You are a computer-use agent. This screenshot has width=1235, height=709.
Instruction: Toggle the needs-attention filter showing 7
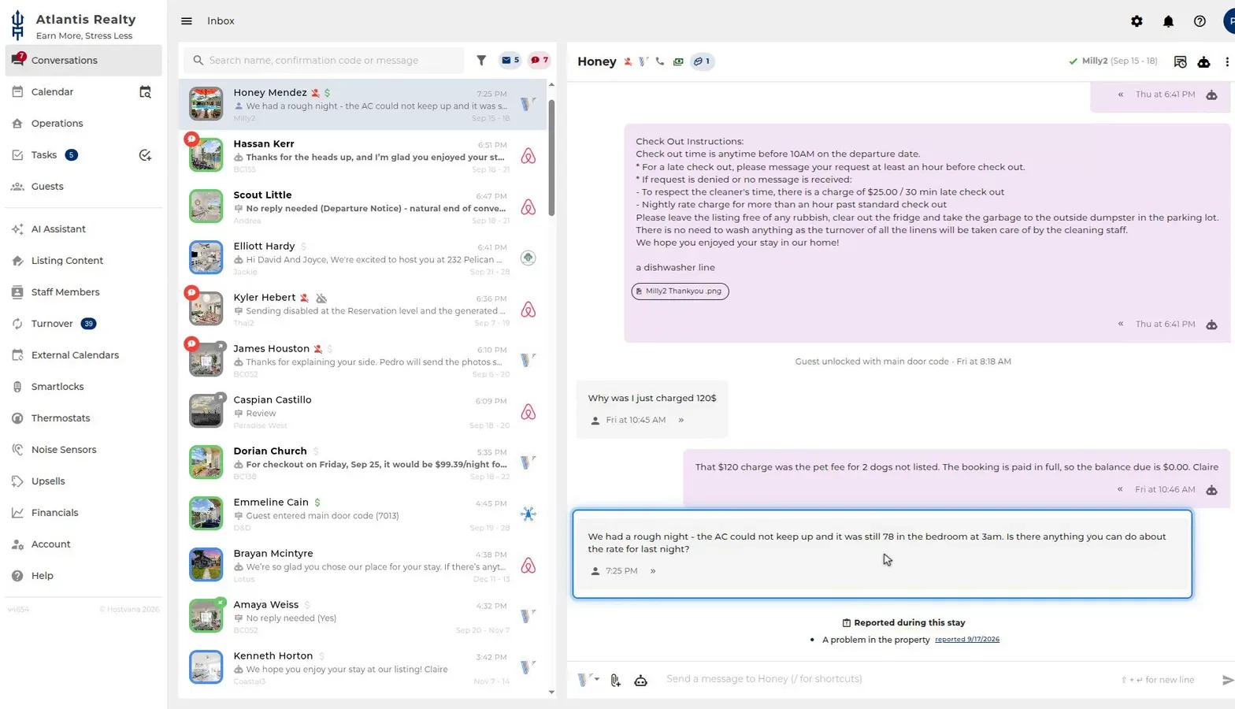pyautogui.click(x=540, y=60)
